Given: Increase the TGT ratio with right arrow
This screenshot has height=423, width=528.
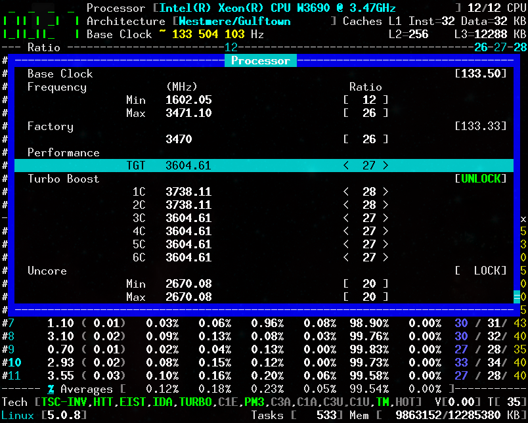Looking at the screenshot, I should (385, 166).
